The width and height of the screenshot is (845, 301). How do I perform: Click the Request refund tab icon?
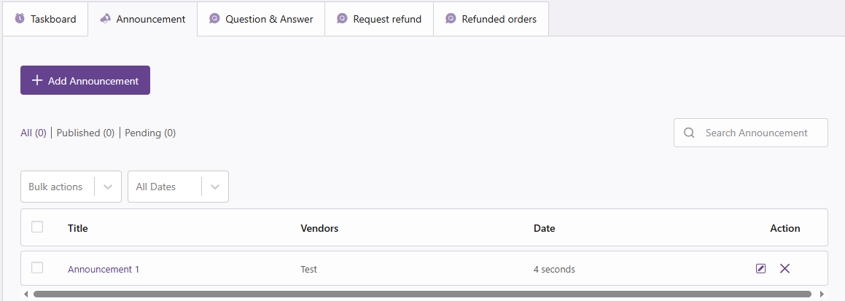[342, 19]
